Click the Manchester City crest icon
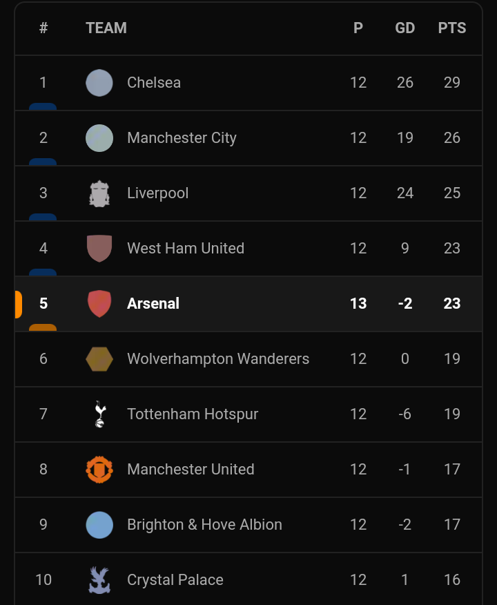Image resolution: width=497 pixels, height=605 pixels. click(99, 138)
